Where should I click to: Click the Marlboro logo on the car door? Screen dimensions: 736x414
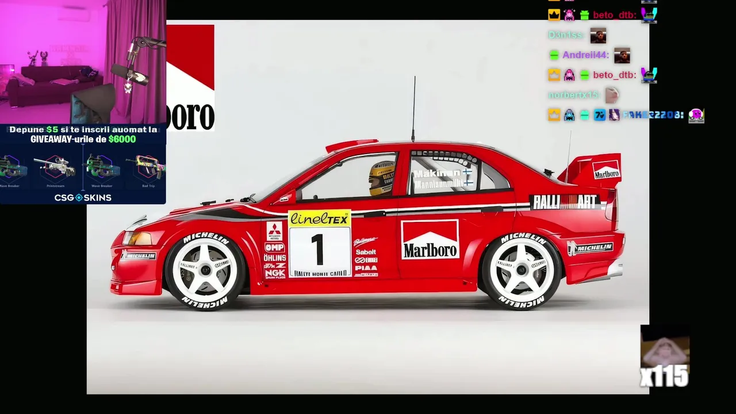(x=430, y=239)
